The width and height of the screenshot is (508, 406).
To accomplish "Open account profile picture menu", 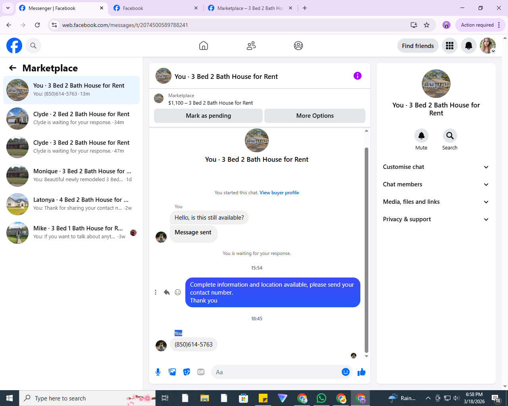I will pos(488,46).
